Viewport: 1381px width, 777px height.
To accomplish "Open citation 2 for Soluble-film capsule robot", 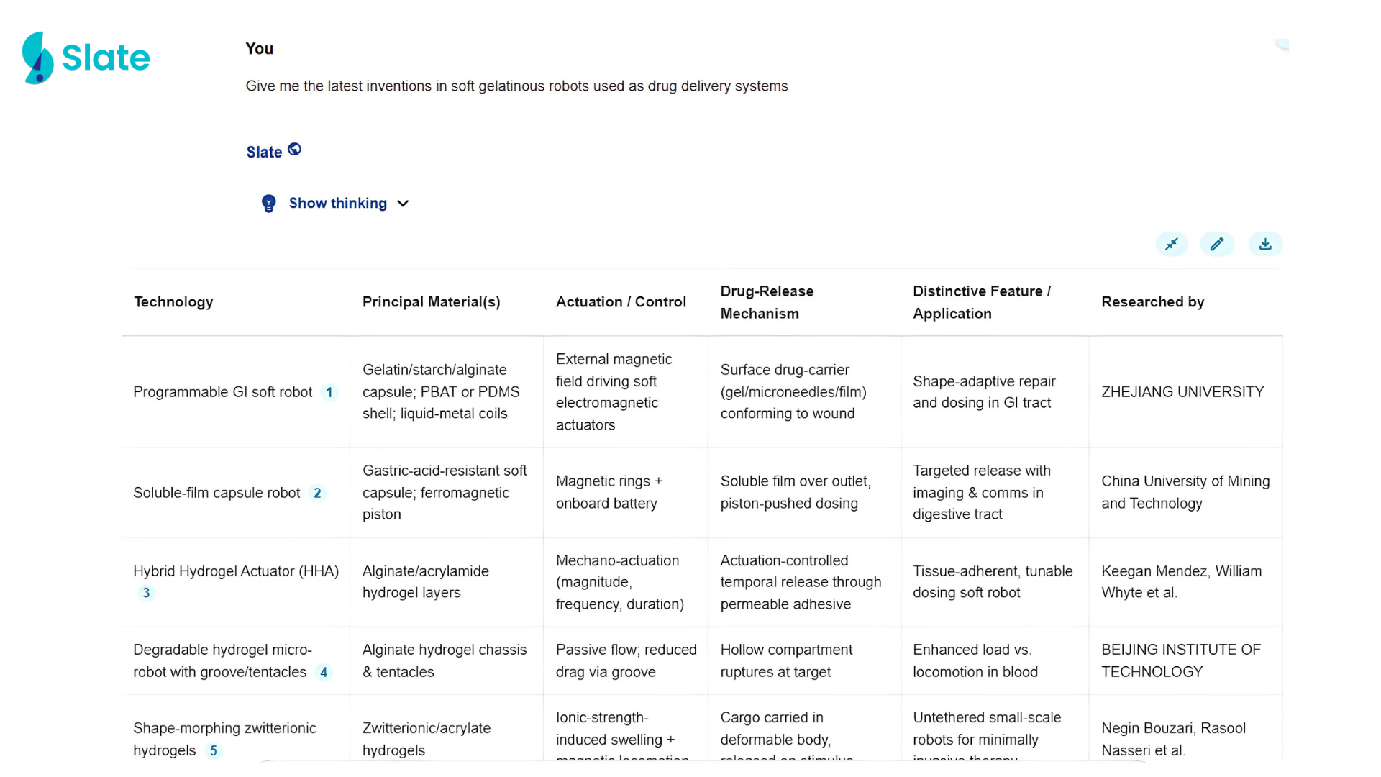I will coord(317,493).
